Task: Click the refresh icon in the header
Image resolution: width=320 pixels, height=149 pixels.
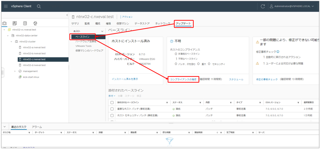Action: (x=263, y=6)
